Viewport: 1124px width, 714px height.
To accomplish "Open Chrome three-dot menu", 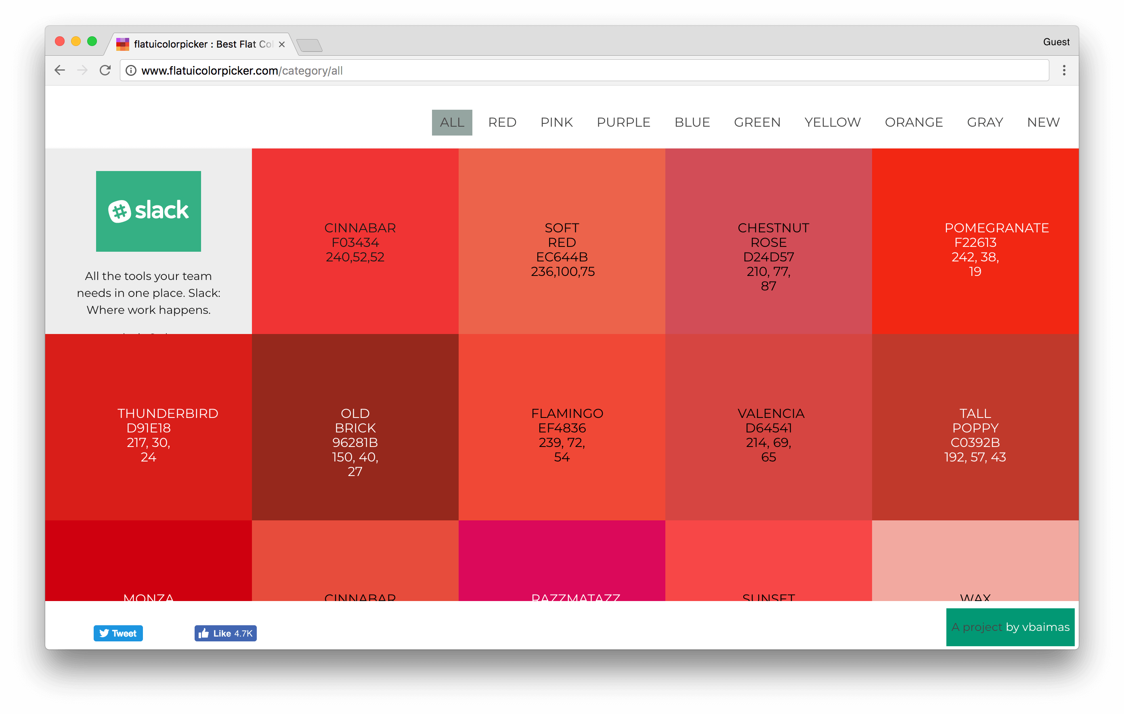I will pos(1064,71).
